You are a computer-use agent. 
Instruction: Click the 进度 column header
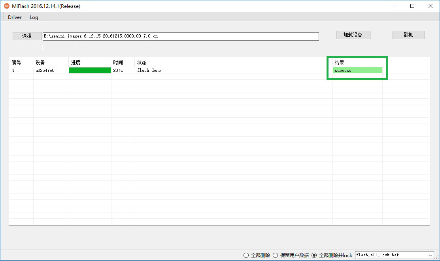pyautogui.click(x=77, y=62)
